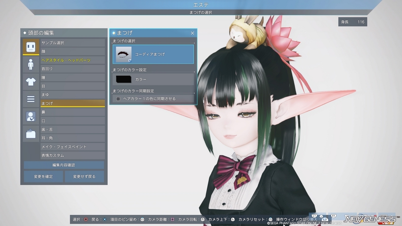The width and height of the screenshot is (402, 226).
Task: Open the 顔 entry
Action: tap(73, 52)
